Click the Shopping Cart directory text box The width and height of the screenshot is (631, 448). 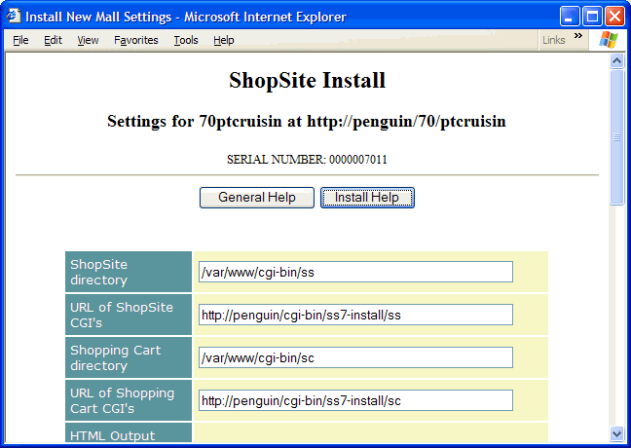354,357
